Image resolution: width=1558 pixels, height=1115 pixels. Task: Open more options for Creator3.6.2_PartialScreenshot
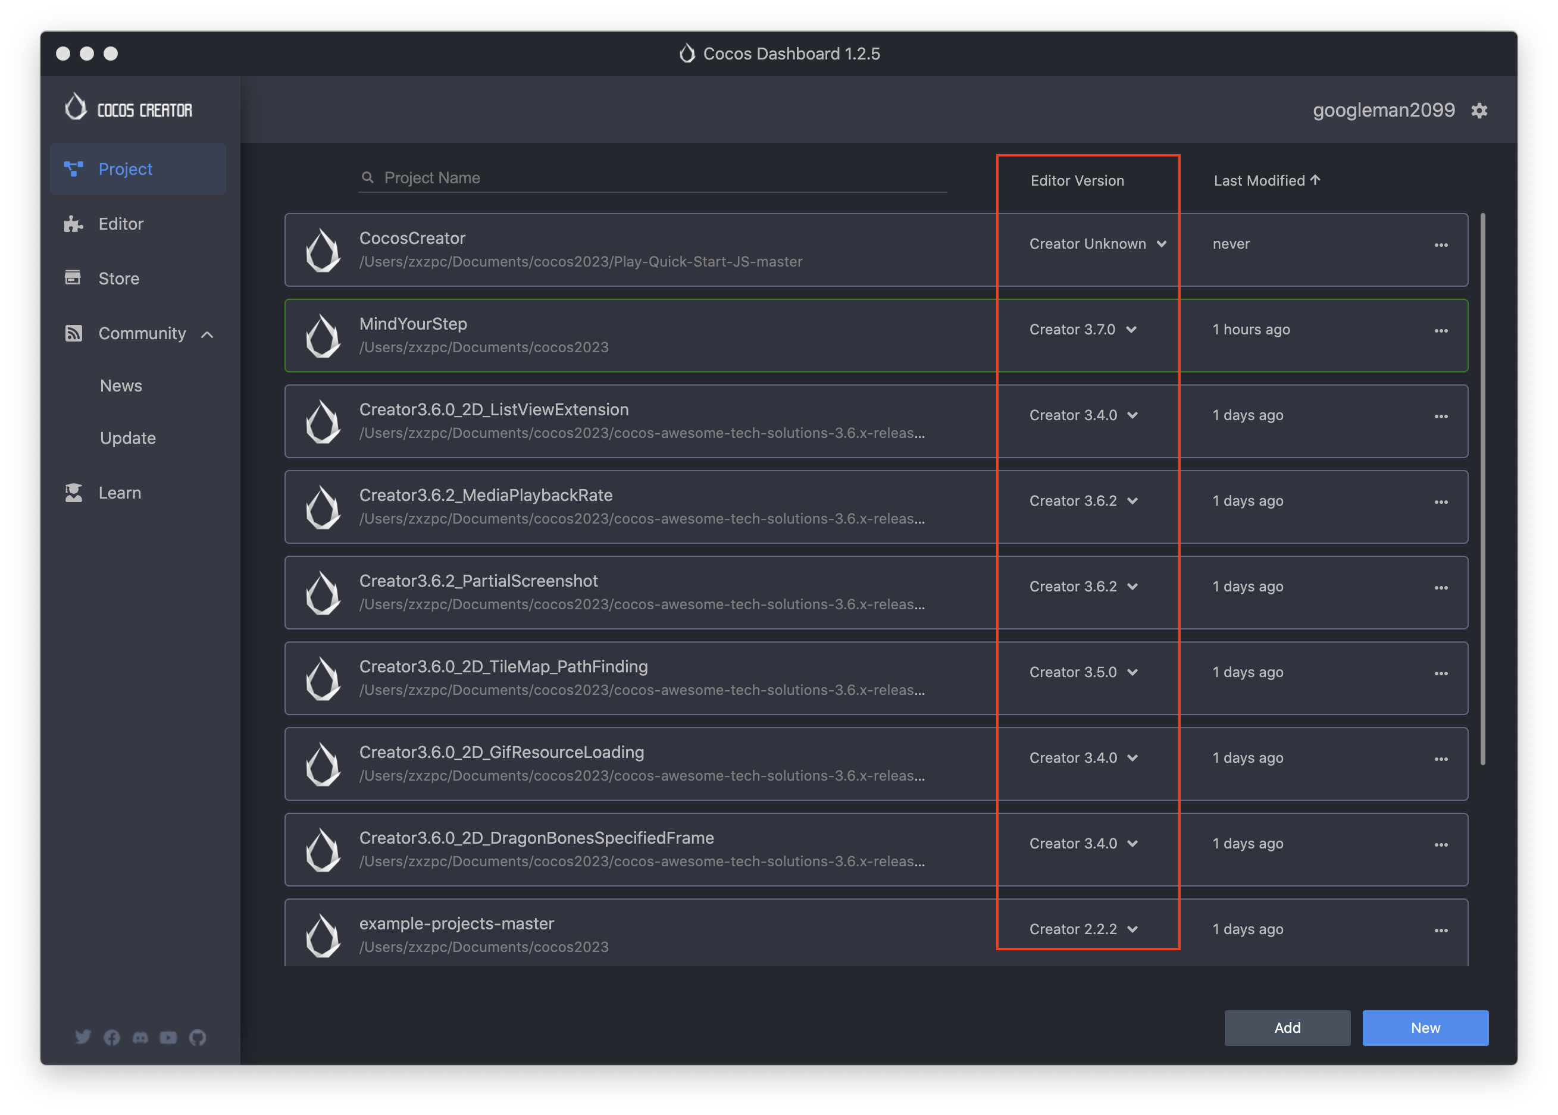point(1441,588)
